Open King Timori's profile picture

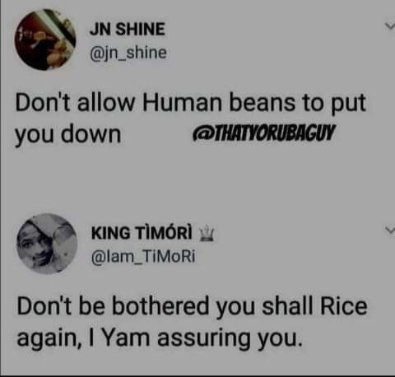[47, 244]
